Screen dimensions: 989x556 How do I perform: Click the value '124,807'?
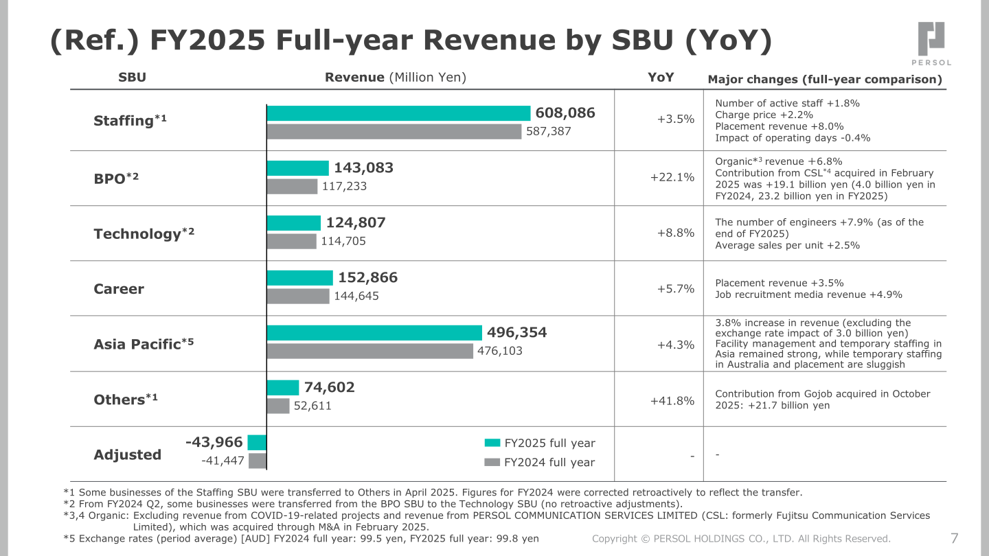point(356,222)
